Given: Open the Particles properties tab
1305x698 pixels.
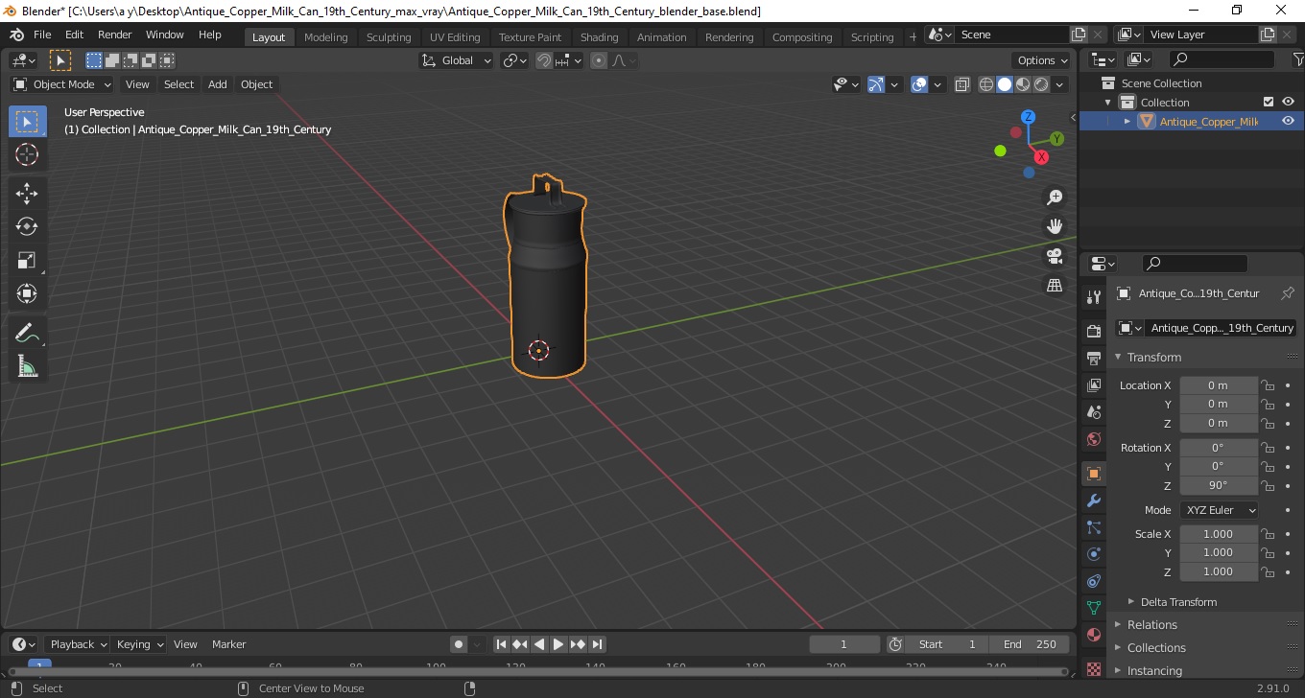Looking at the screenshot, I should coord(1094,527).
